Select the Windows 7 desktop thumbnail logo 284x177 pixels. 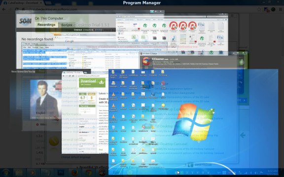193,122
